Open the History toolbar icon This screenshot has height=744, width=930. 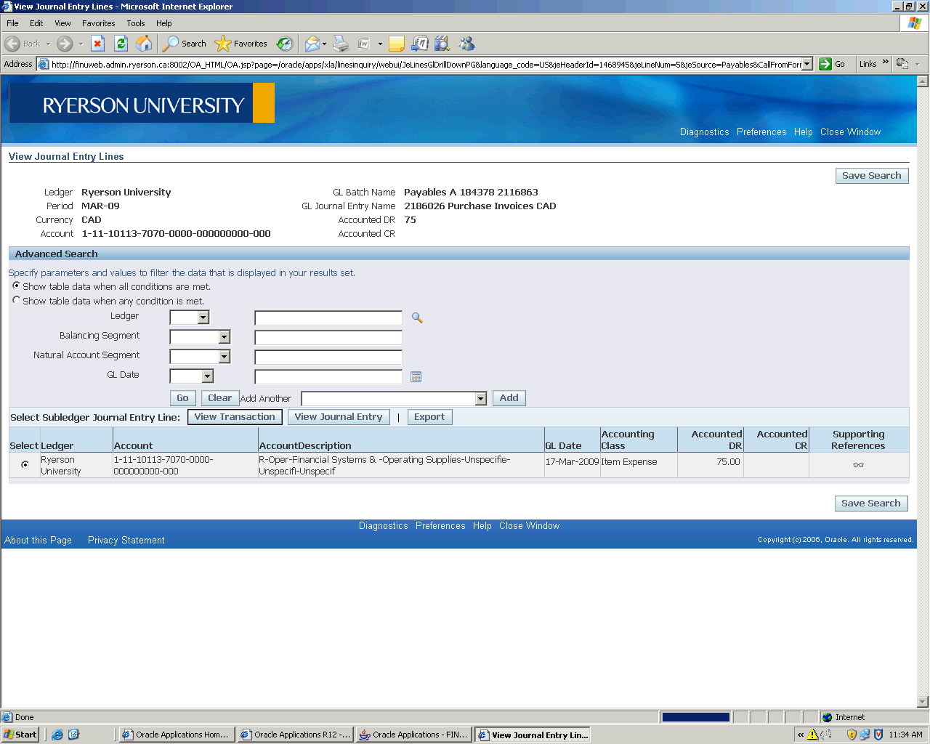click(x=285, y=44)
